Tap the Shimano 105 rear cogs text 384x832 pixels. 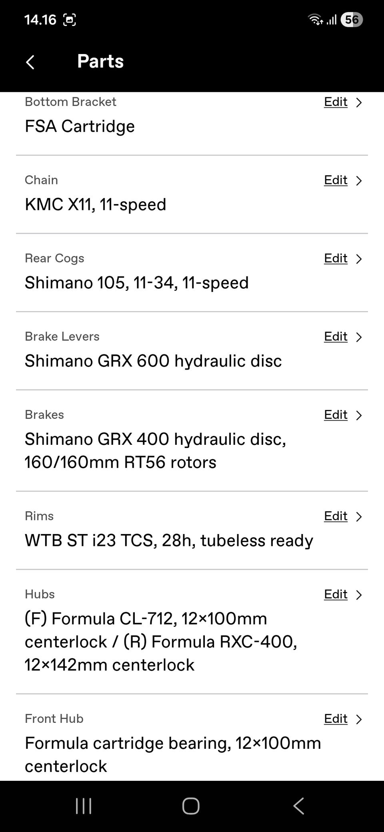coord(136,283)
